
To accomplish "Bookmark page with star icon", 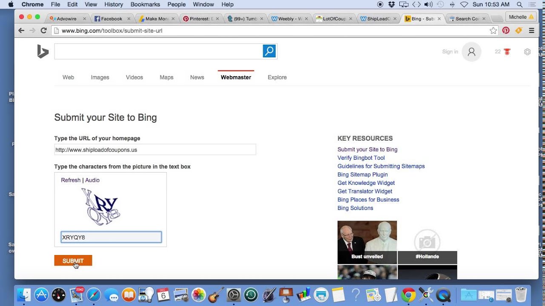I will 493,31.
